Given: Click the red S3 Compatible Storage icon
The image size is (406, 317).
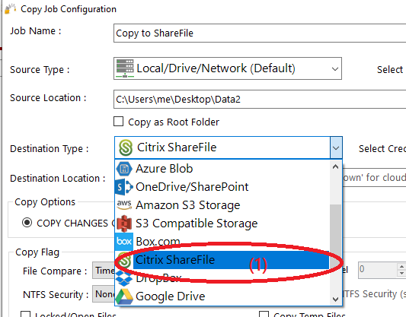Looking at the screenshot, I should click(124, 223).
